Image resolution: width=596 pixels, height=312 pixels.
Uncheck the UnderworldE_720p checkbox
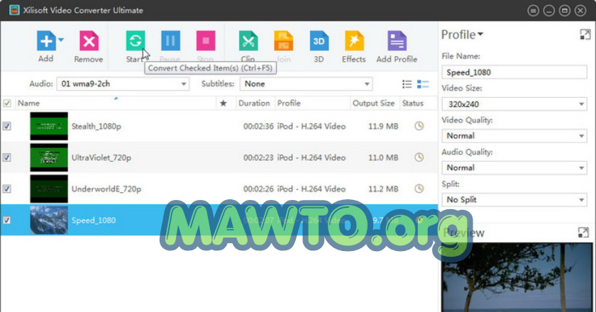[7, 189]
